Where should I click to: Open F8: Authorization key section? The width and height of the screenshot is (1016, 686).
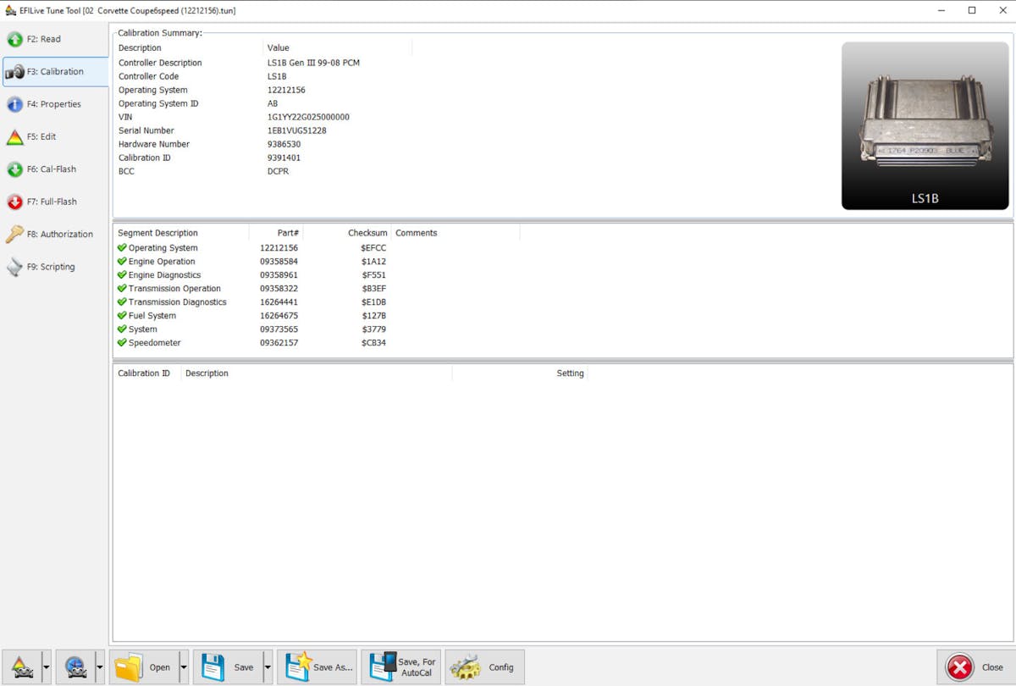click(54, 235)
